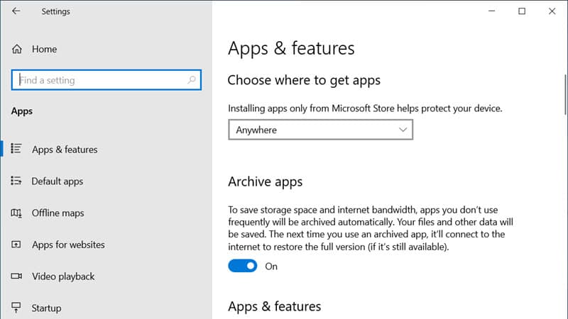Click the Home label in the sidebar
The width and height of the screenshot is (568, 319).
44,50
